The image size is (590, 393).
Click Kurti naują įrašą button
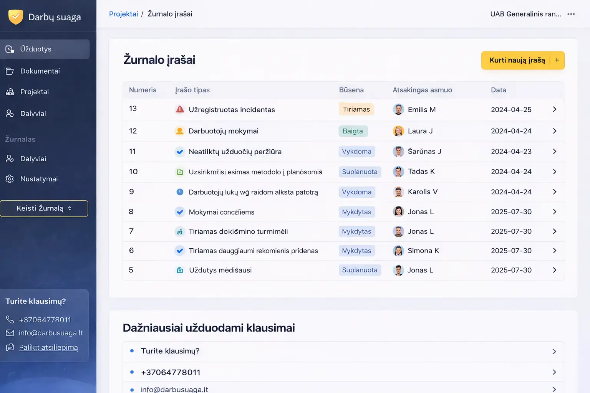tap(517, 60)
